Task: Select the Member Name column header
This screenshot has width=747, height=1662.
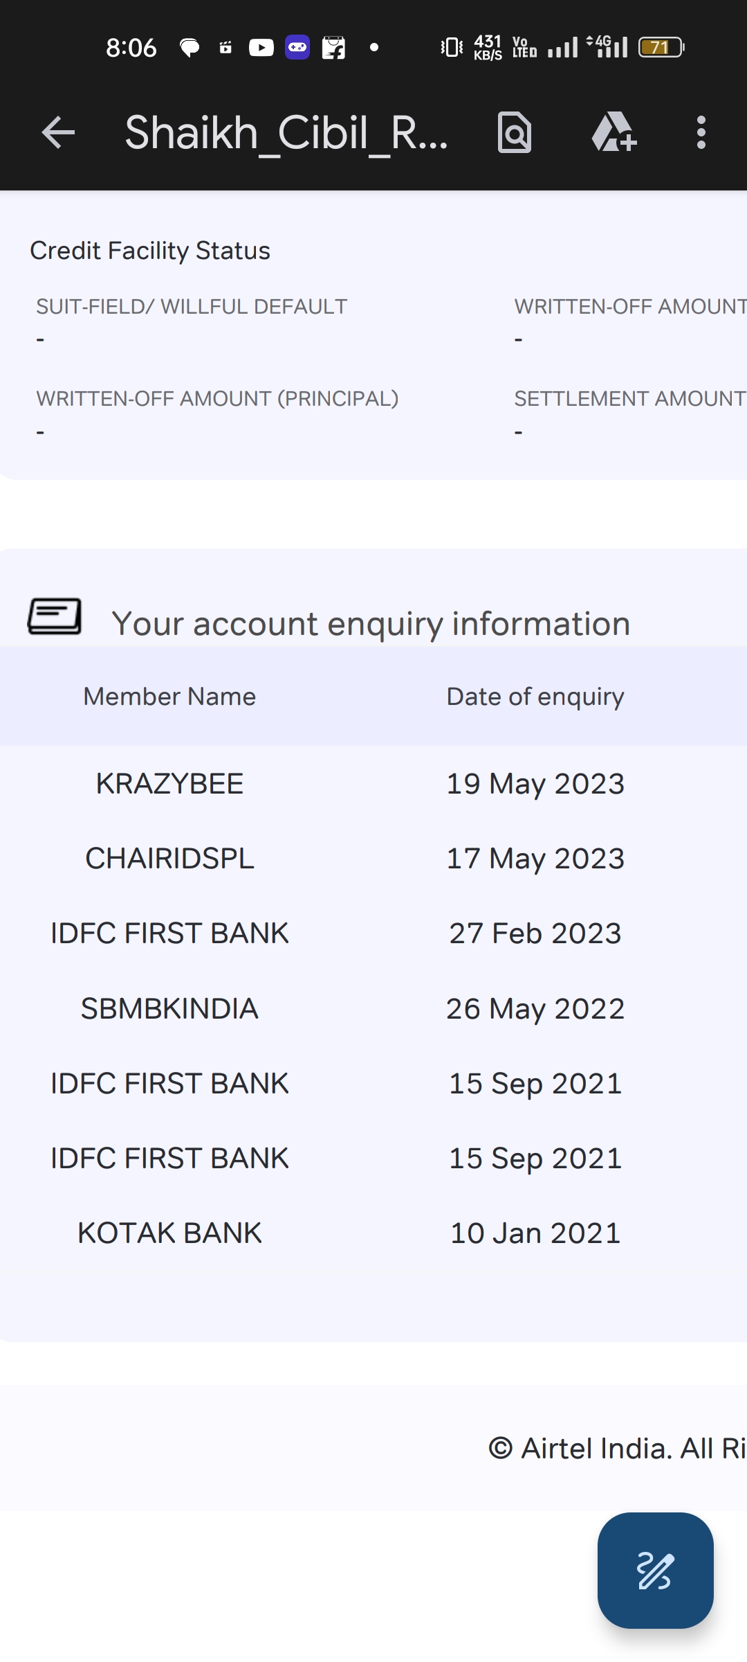Action: click(169, 697)
